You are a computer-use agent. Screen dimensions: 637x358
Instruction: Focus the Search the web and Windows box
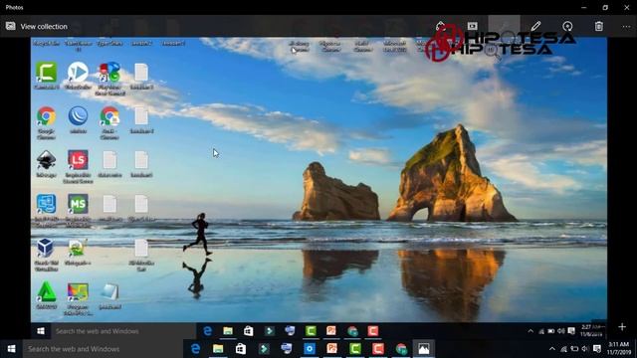tap(103, 349)
